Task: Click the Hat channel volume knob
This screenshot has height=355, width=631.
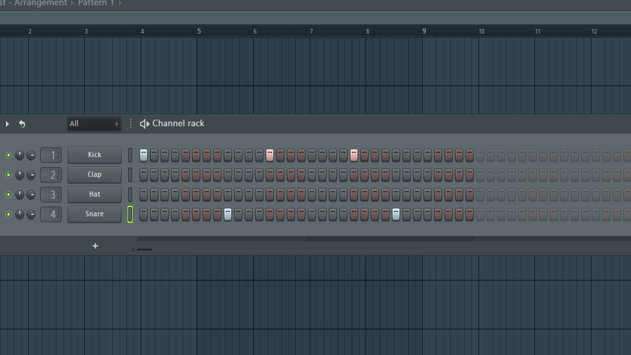Action: [31, 195]
